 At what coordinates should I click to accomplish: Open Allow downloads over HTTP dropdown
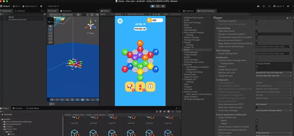coord(274,104)
